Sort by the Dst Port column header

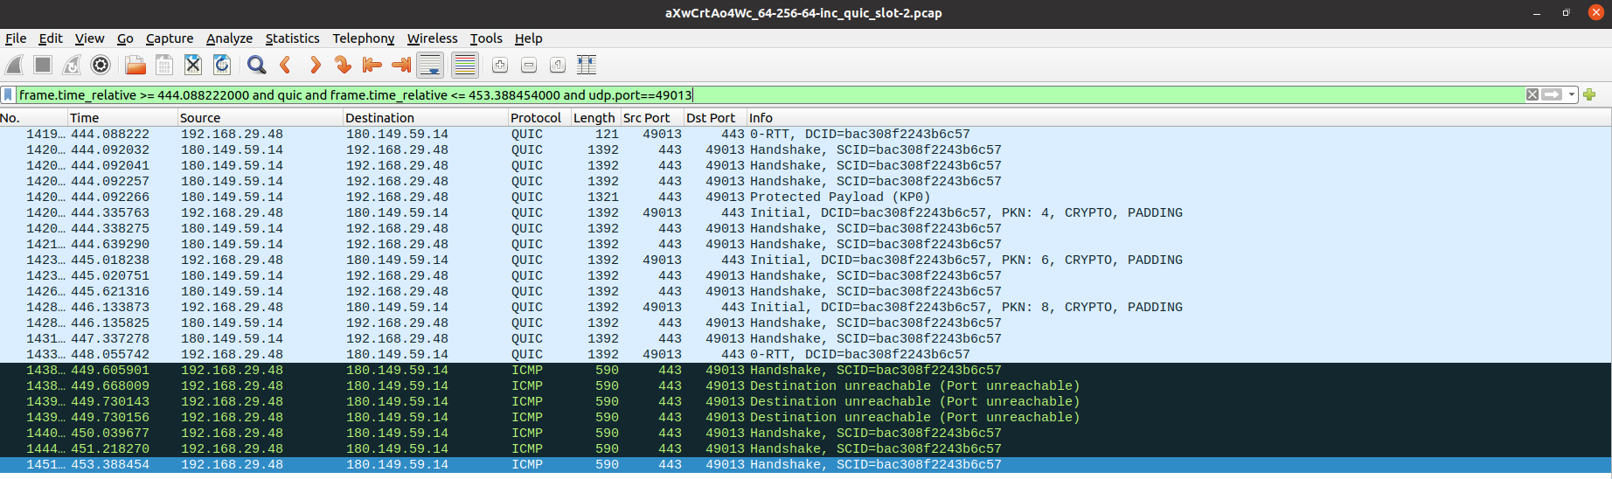(x=715, y=118)
